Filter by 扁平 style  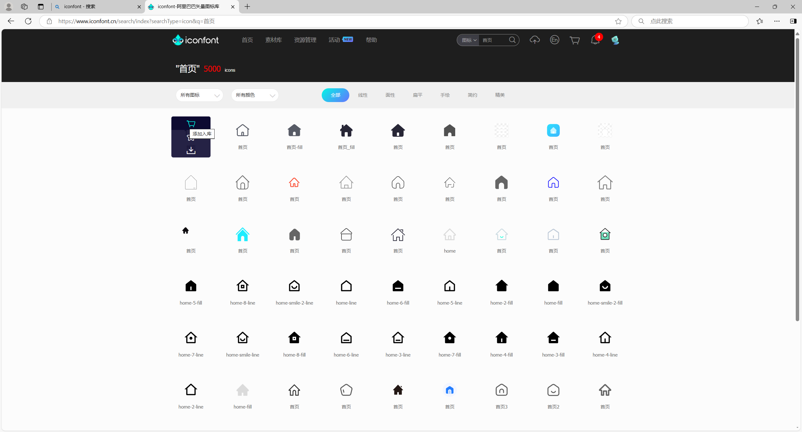(418, 95)
